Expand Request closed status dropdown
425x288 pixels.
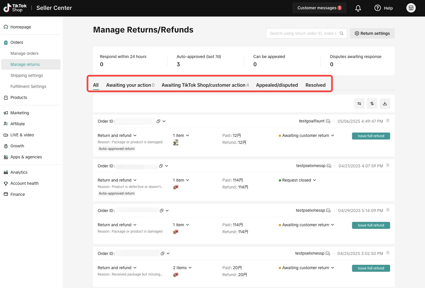coord(315,180)
